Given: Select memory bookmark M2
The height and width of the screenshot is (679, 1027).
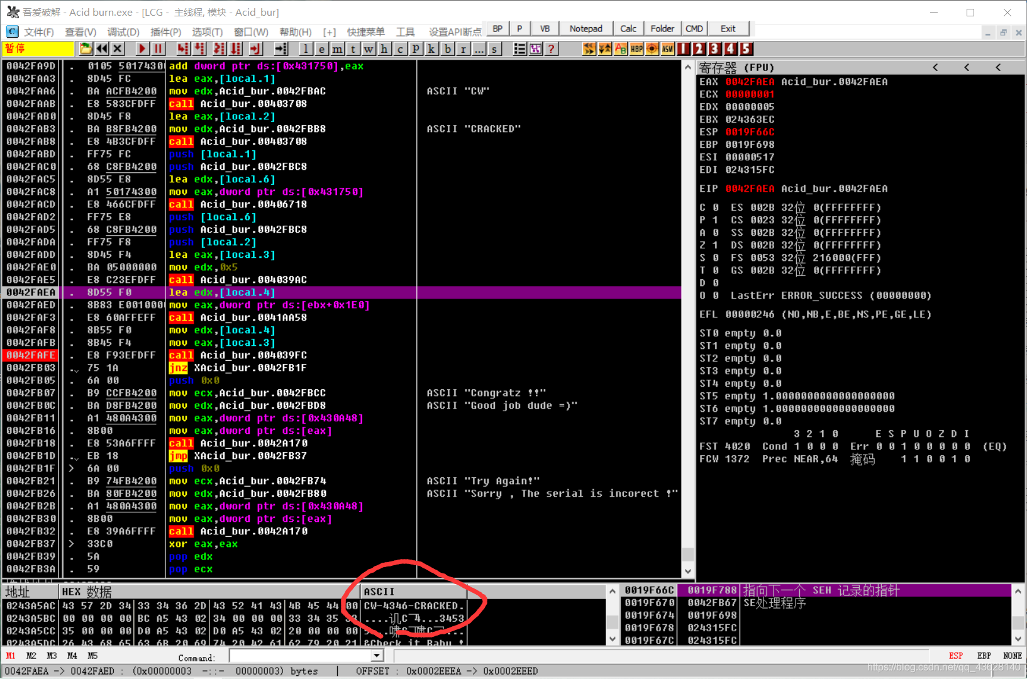Looking at the screenshot, I should pyautogui.click(x=31, y=656).
